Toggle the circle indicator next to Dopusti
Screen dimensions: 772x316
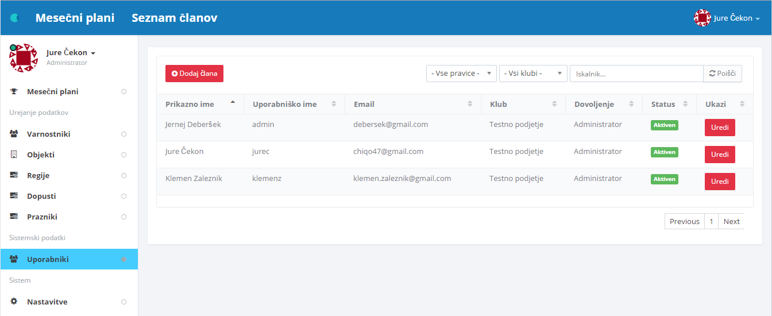[x=123, y=196]
